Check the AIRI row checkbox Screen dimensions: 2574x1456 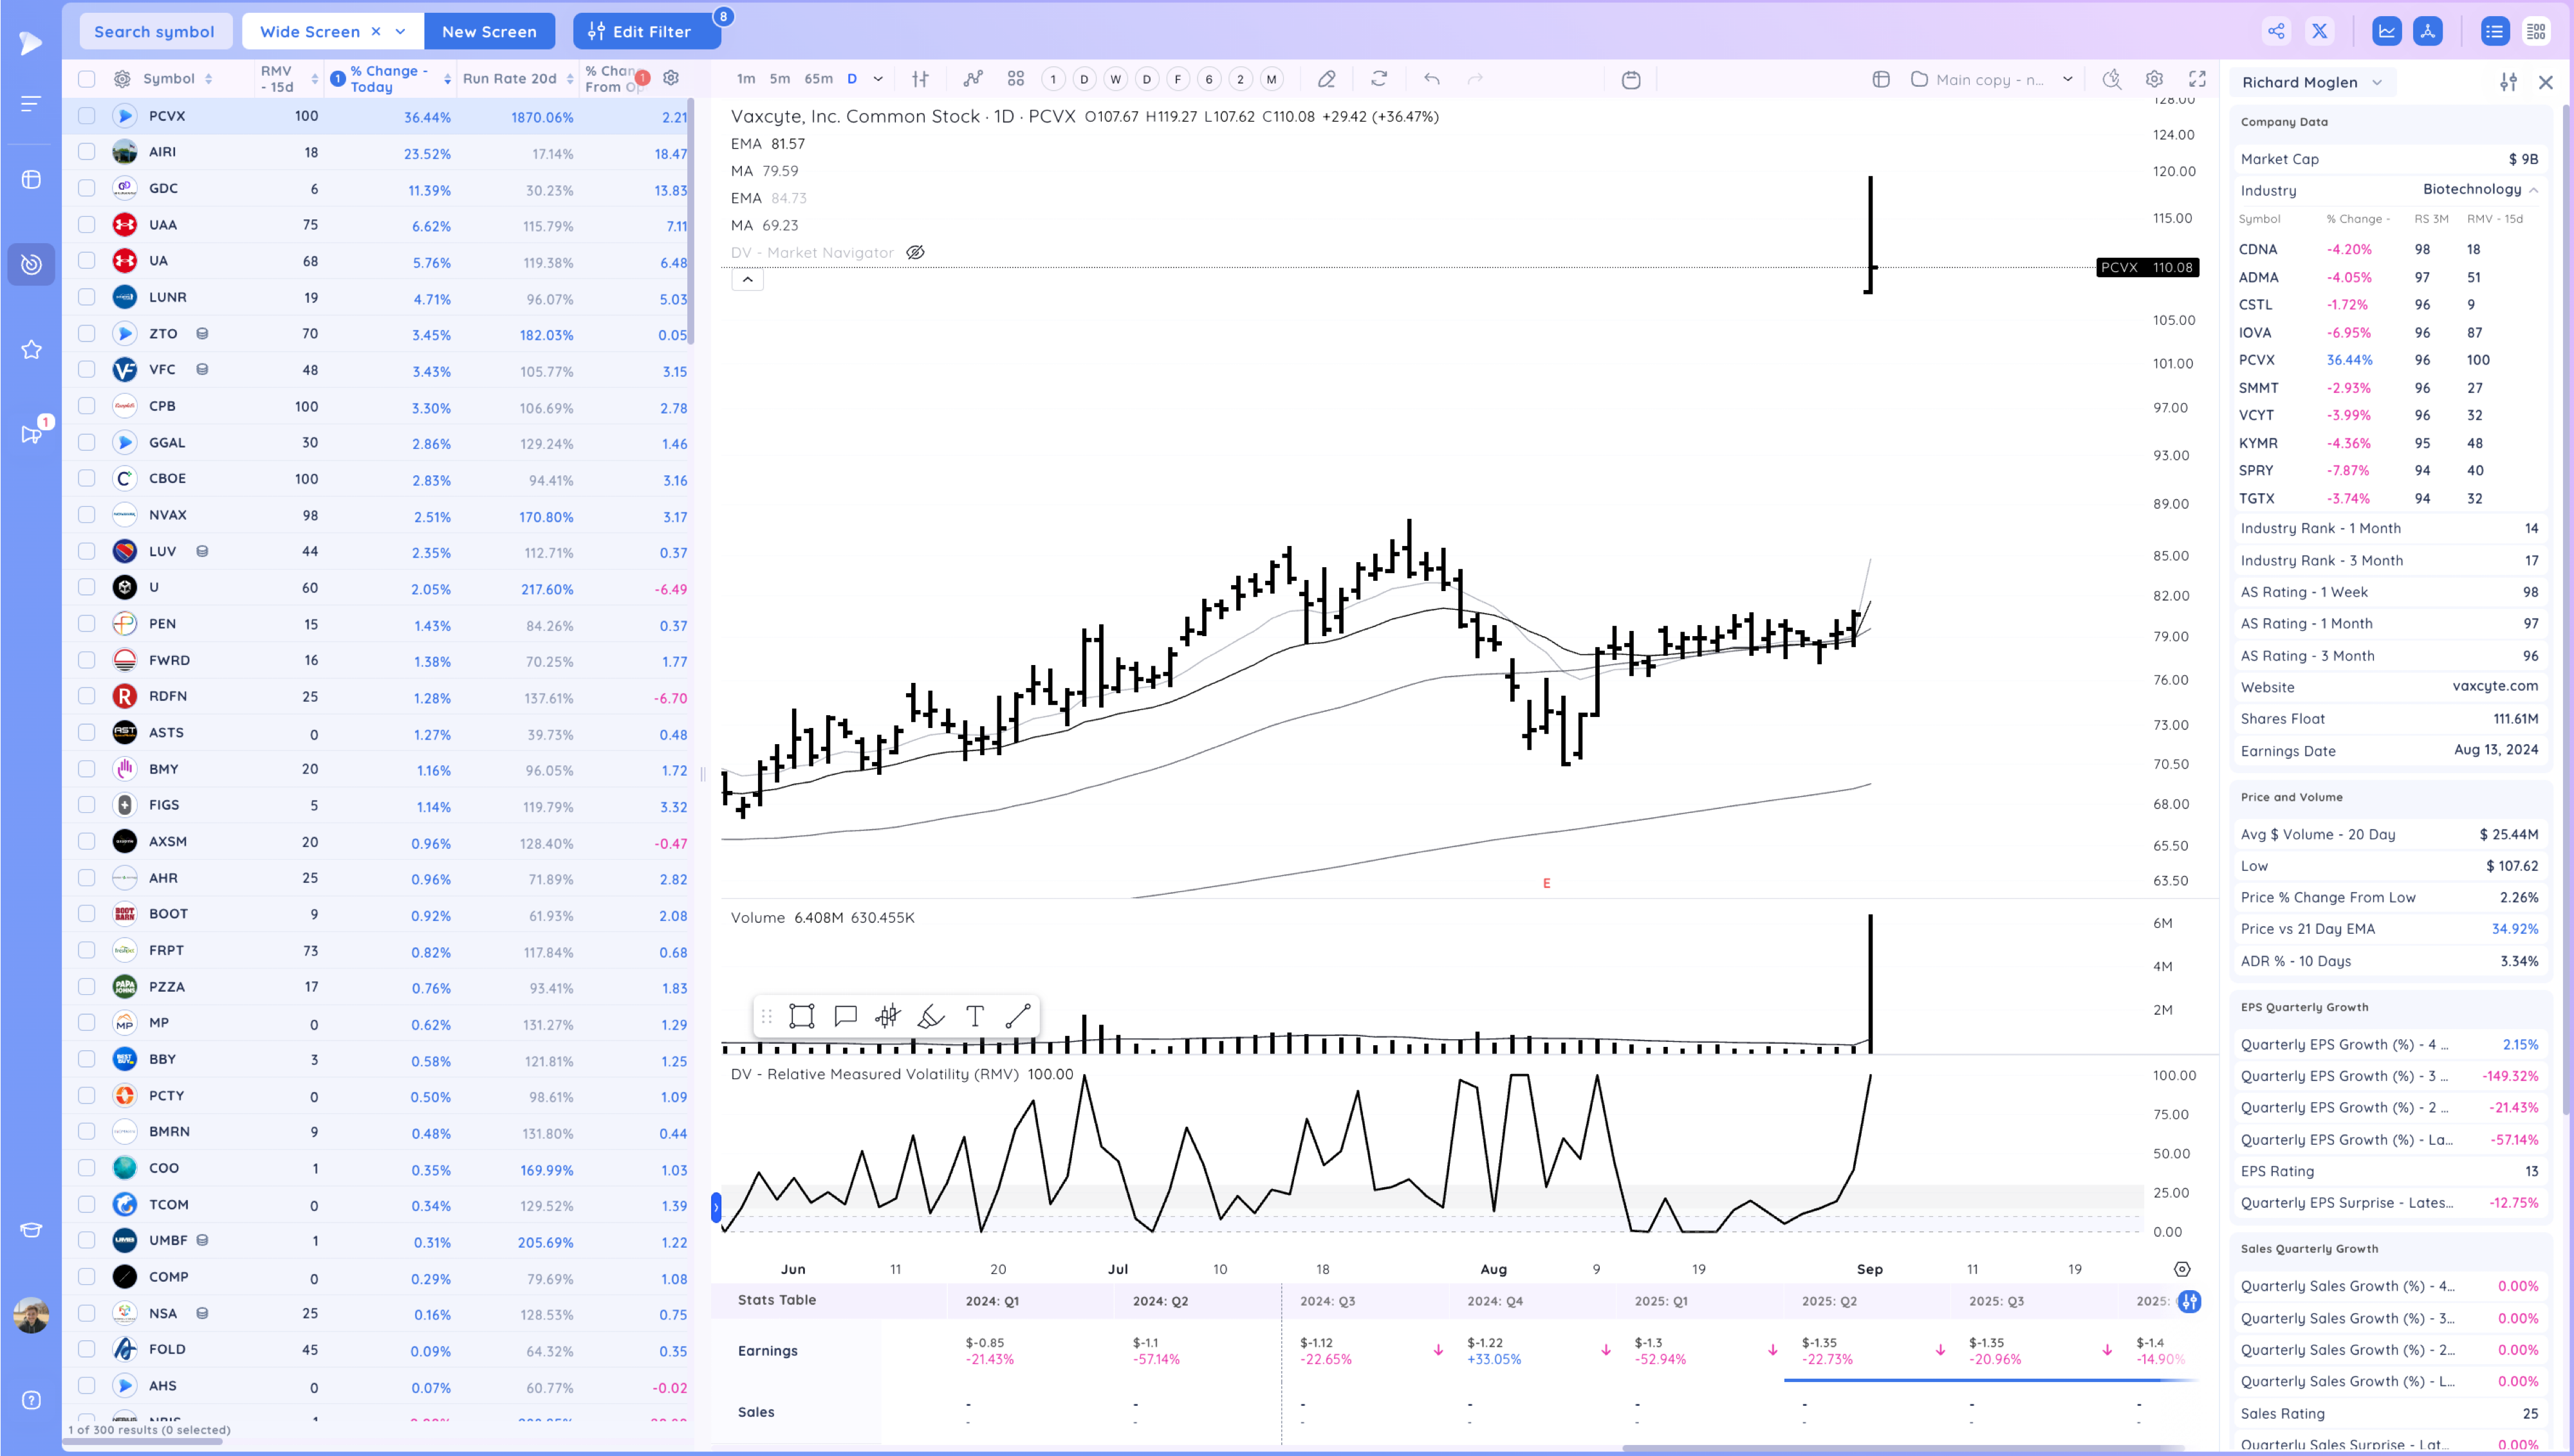(87, 152)
